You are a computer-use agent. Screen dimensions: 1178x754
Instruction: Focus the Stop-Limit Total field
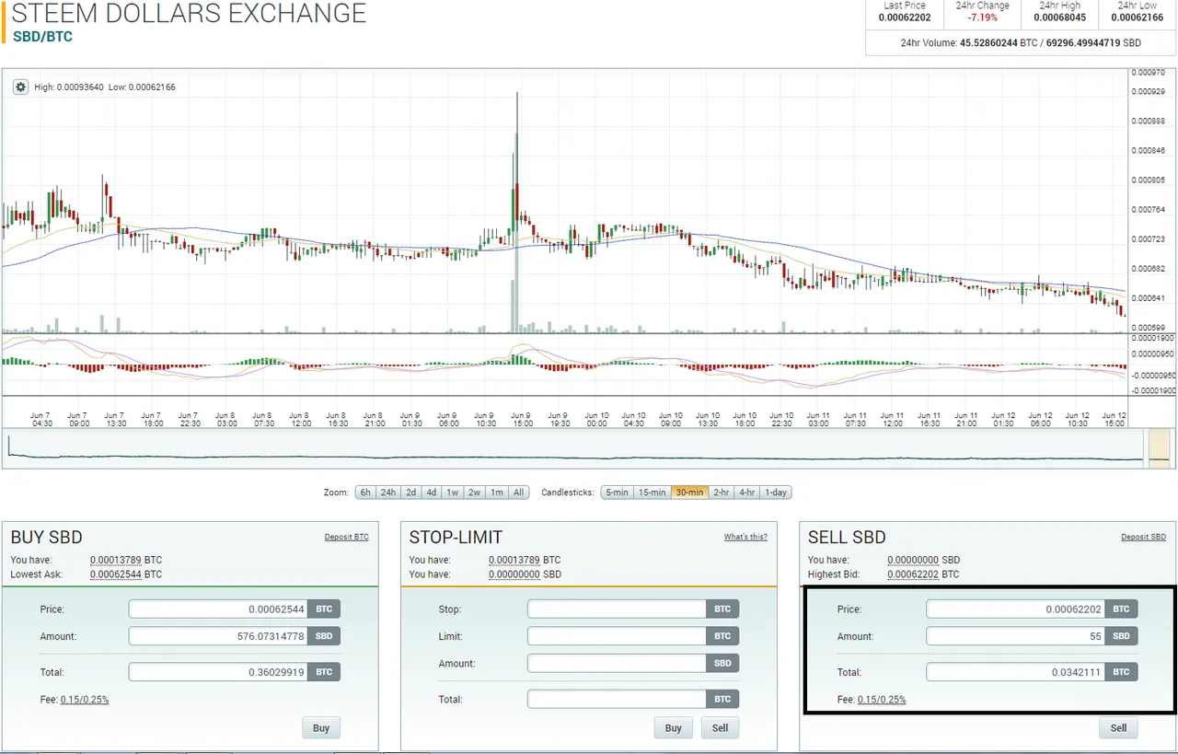tap(617, 699)
